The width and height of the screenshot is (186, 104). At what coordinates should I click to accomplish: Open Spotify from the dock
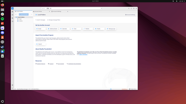(x=2, y=19)
